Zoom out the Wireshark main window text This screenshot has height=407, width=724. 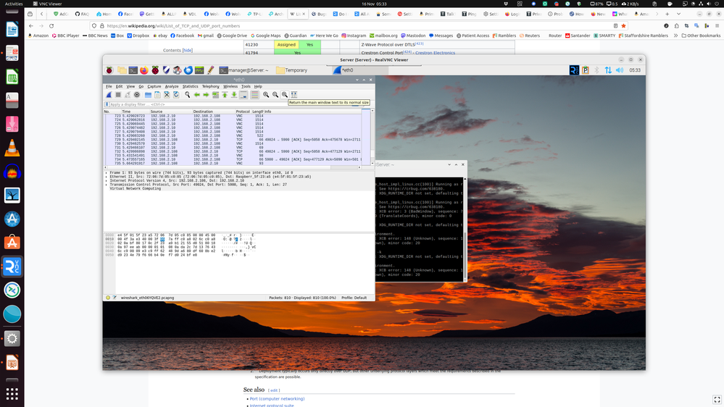coord(275,95)
